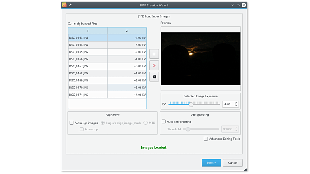
Task: Click the EV exposure slider handle
Action: (191, 104)
